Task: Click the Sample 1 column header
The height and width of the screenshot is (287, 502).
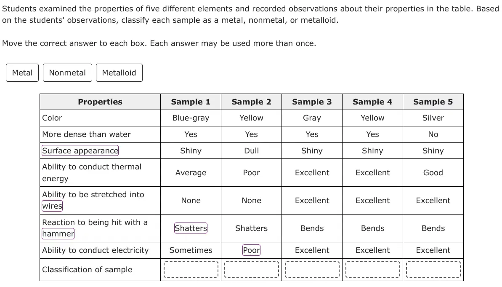Action: (x=191, y=102)
